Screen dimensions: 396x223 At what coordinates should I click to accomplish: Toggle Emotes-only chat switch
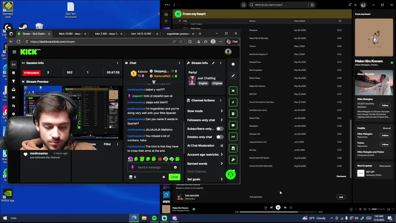point(219,137)
